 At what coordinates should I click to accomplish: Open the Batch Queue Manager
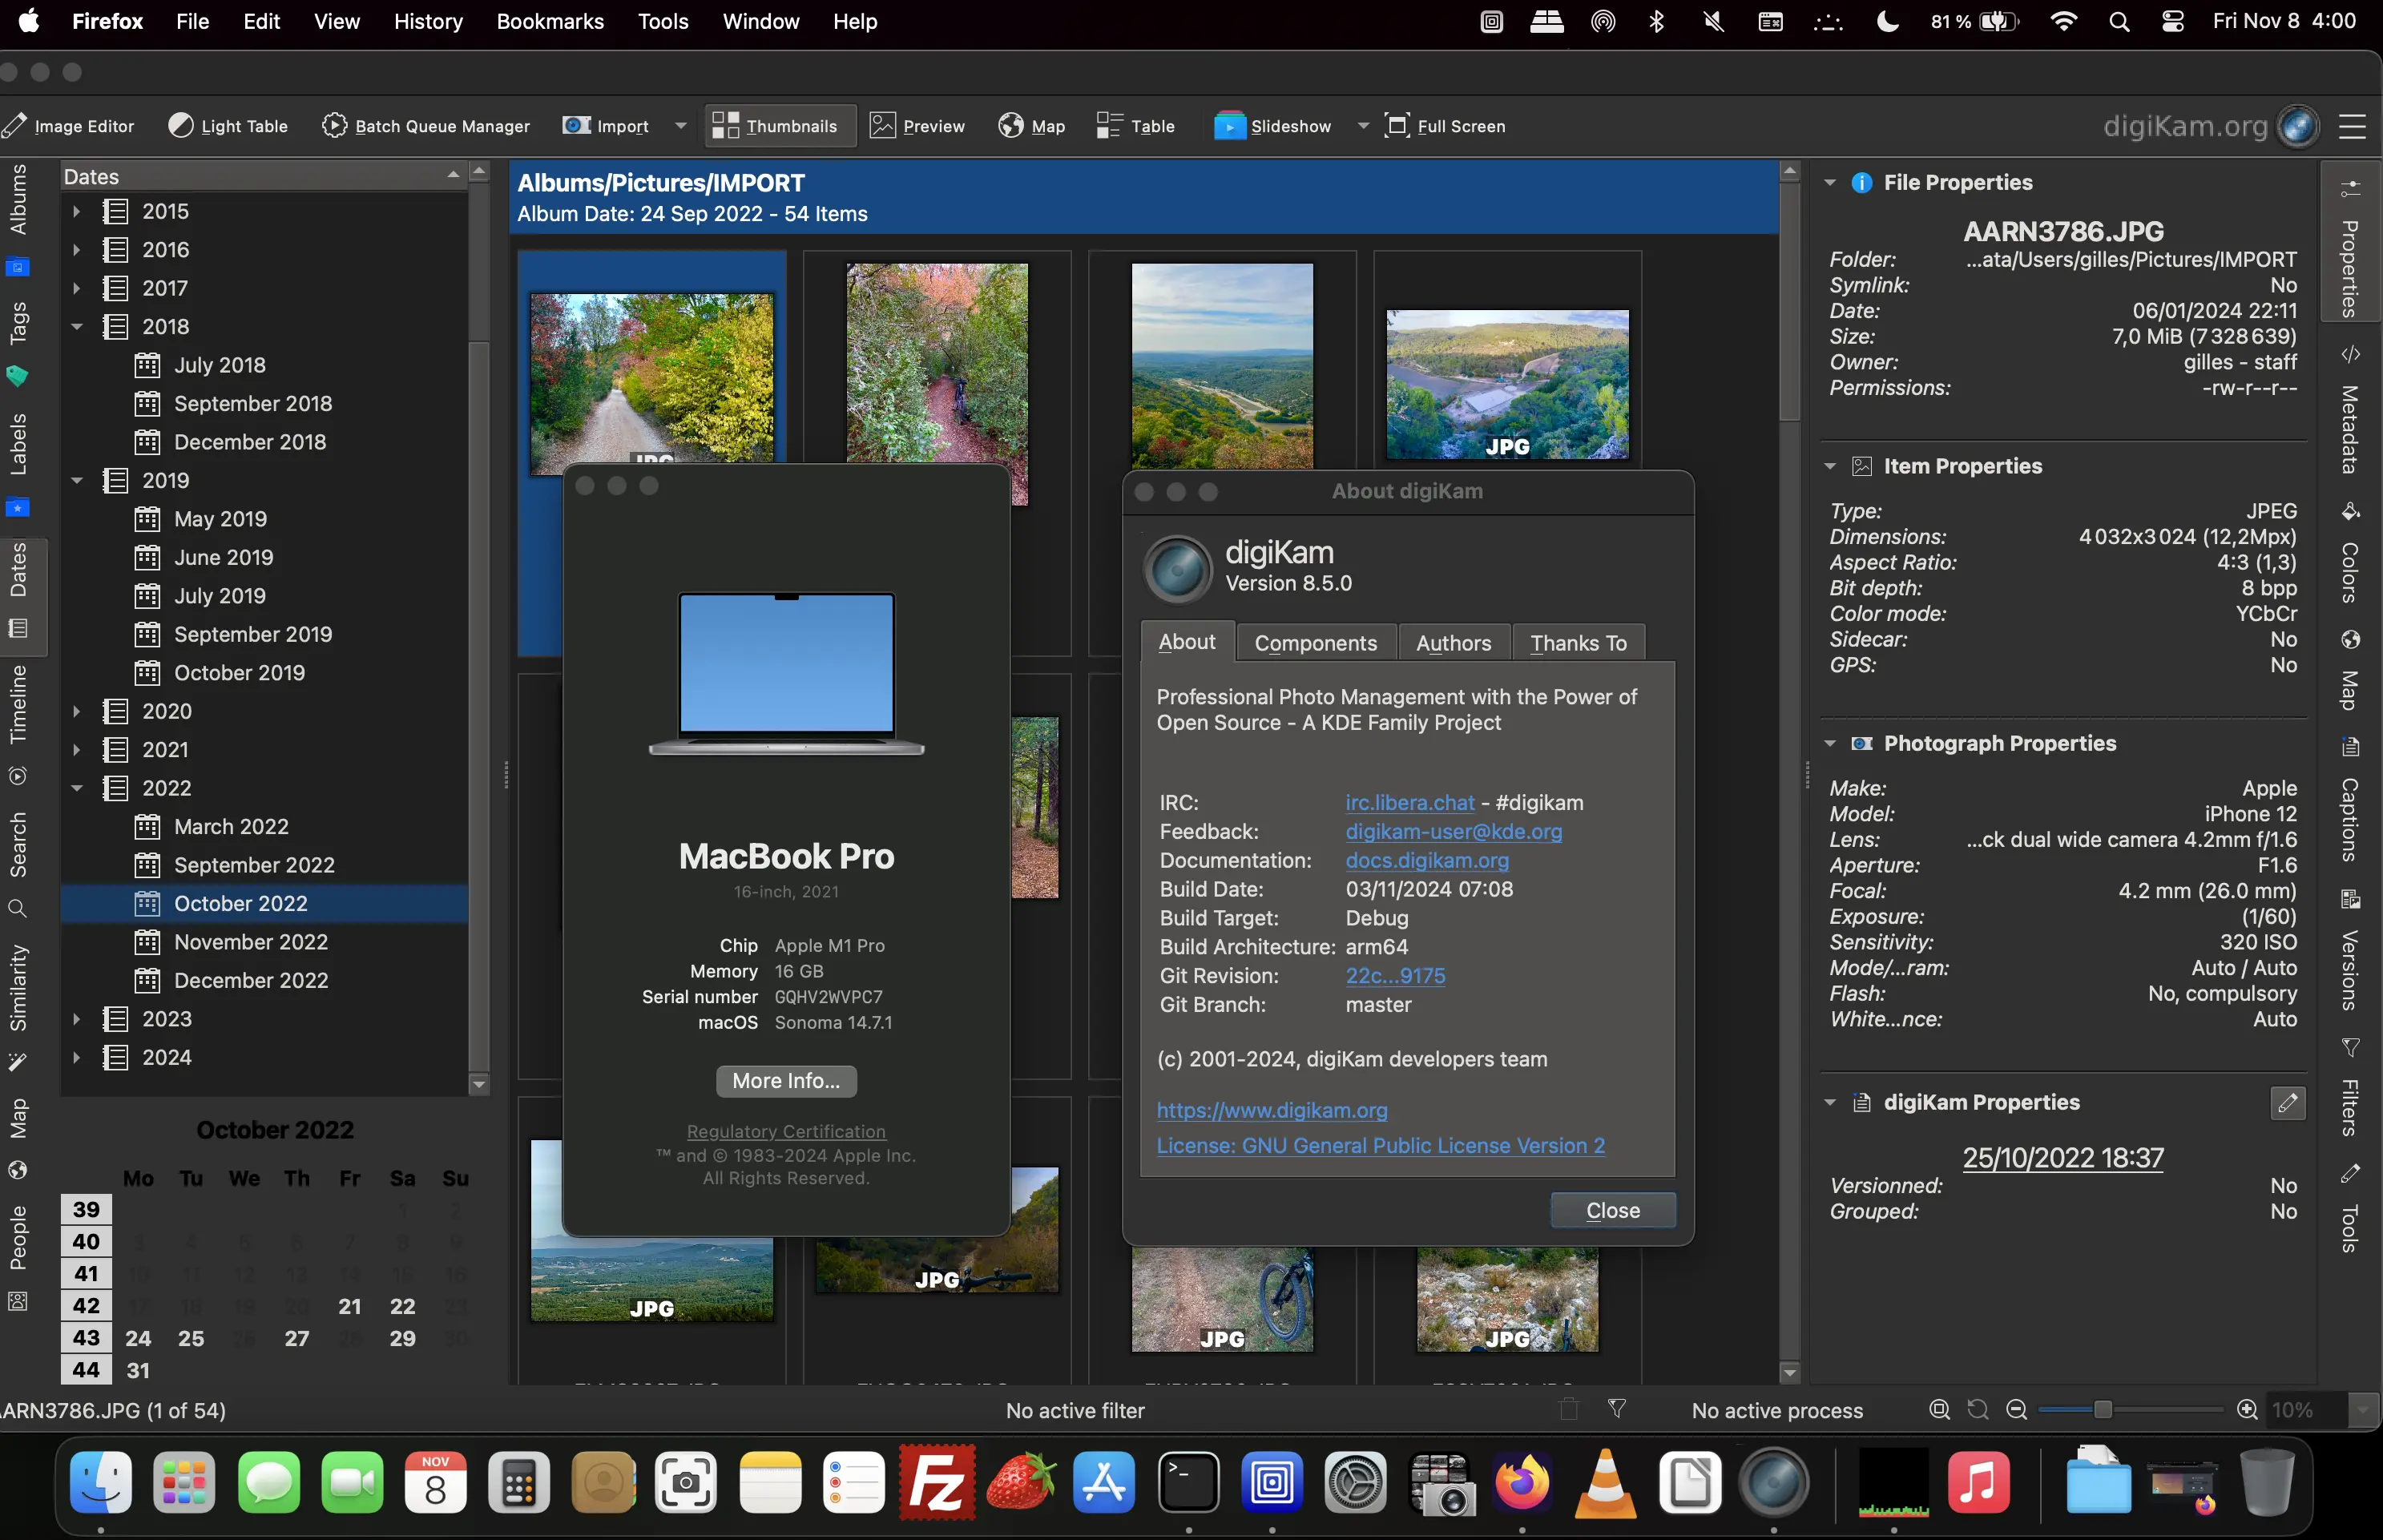[x=425, y=125]
